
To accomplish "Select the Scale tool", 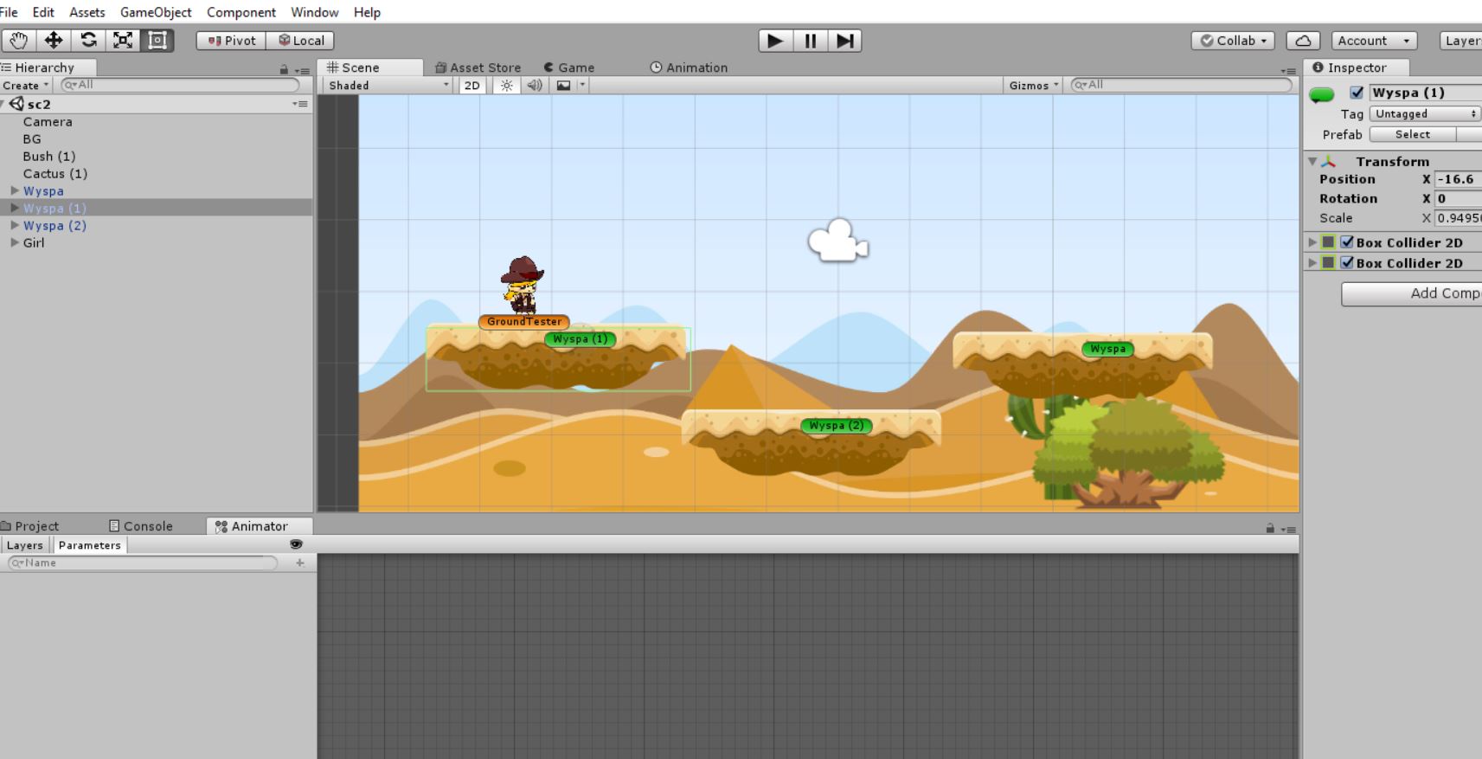I will click(x=123, y=41).
